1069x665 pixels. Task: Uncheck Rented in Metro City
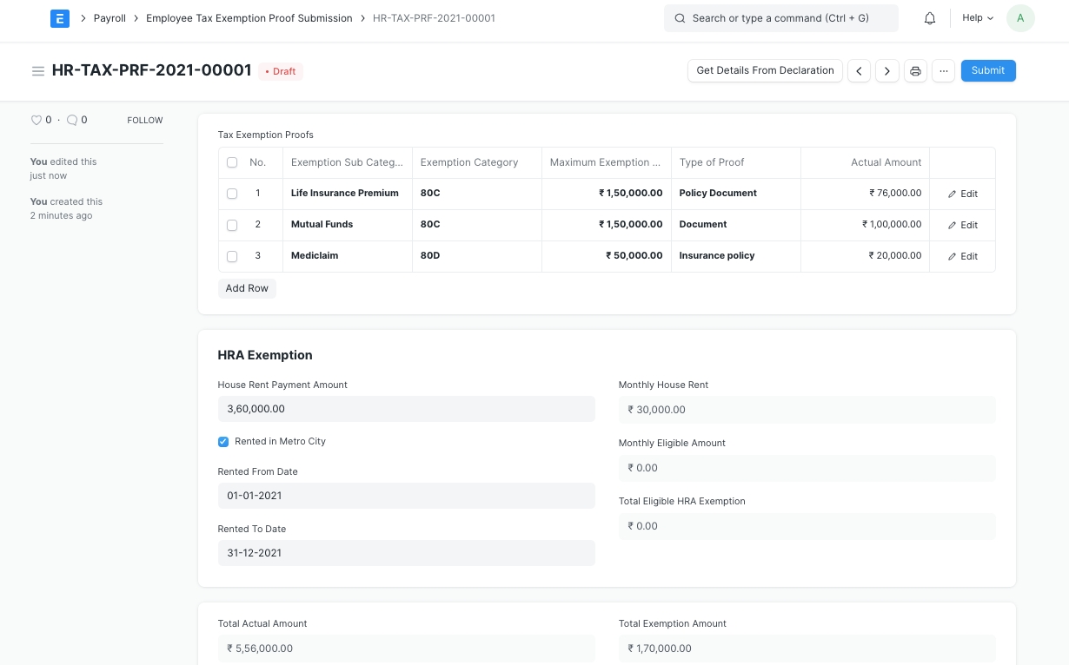(223, 442)
